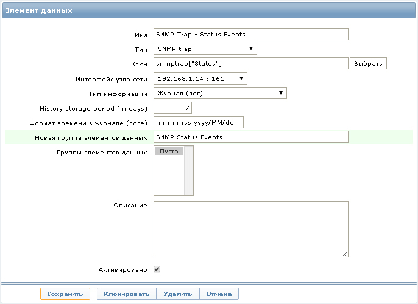Click the Ключ field containing snmptrap["Status"]
Image resolution: width=418 pixels, height=304 pixels.
click(x=250, y=63)
